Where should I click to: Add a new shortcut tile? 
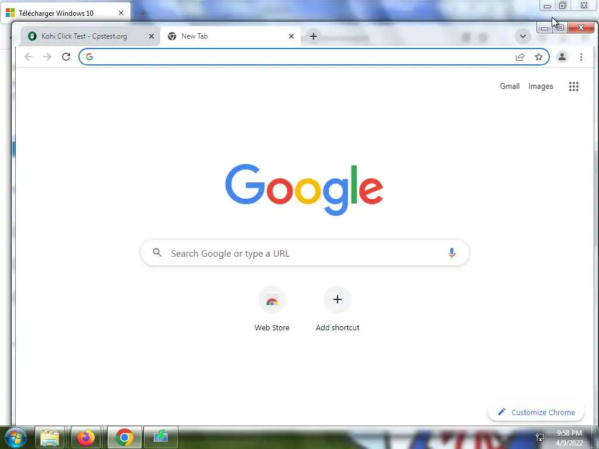coord(338,309)
